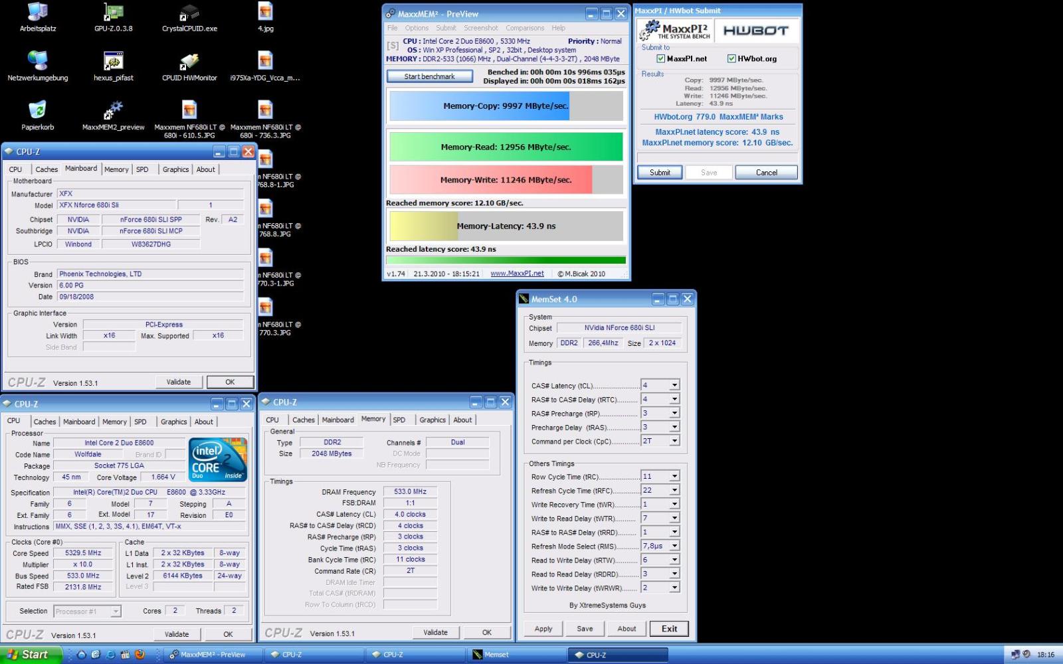Click the Windows Start button
Screen dimensions: 1063x664
click(31, 655)
